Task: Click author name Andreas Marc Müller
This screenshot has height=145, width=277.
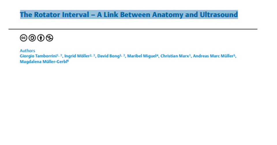Action: (x=213, y=56)
